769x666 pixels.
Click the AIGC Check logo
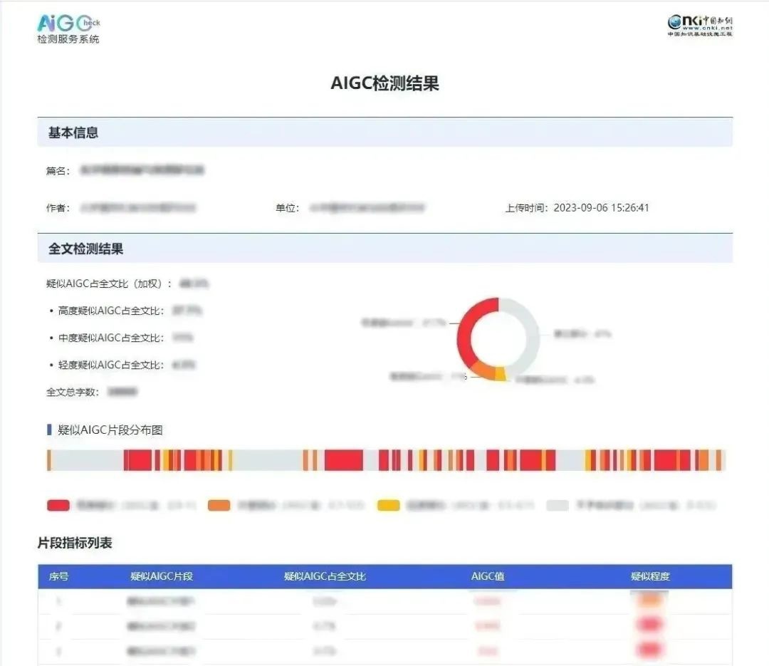(68, 27)
